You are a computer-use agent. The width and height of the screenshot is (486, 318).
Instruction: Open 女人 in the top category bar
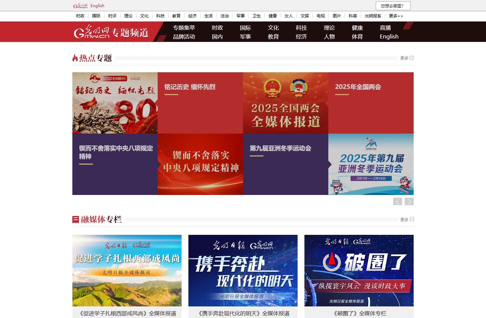pos(289,16)
